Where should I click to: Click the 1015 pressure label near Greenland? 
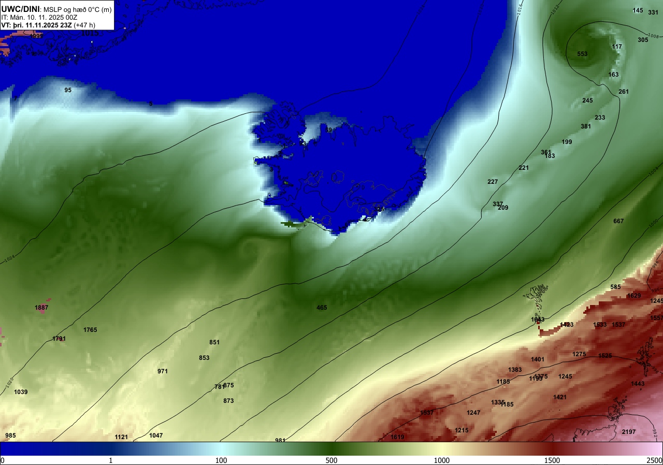[x=90, y=33]
